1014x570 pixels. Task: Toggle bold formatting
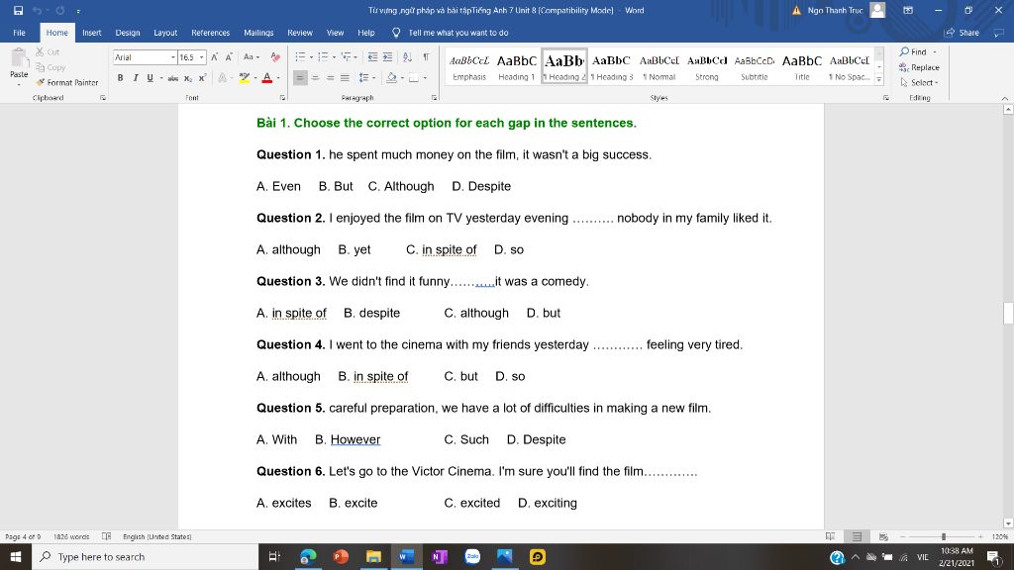tap(120, 78)
